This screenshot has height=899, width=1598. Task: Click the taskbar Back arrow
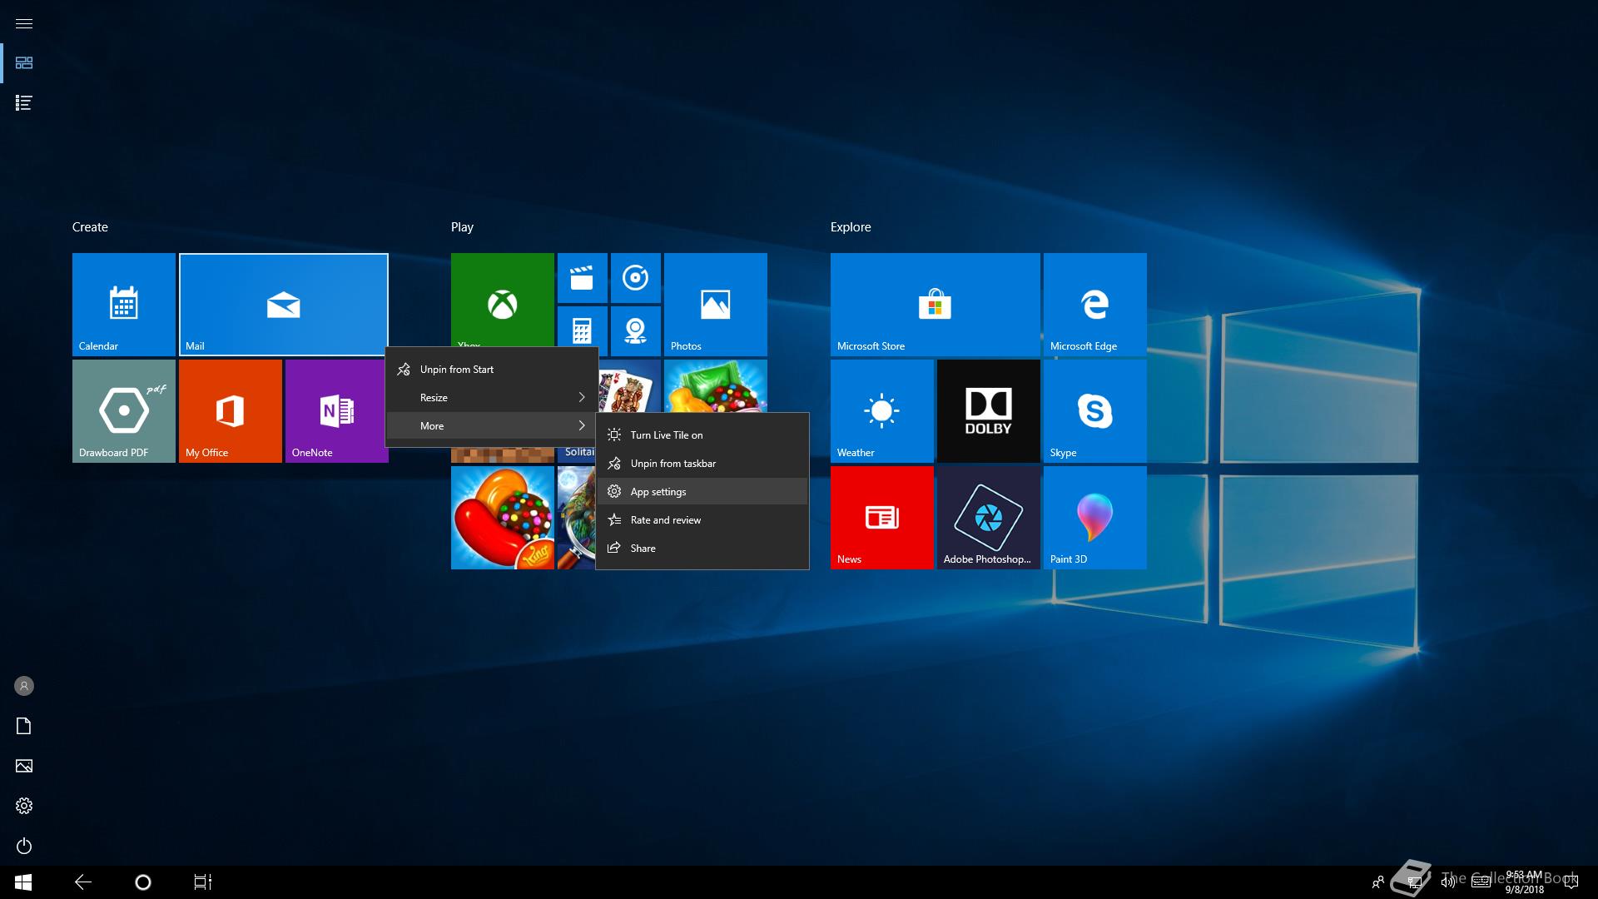pos(83,882)
